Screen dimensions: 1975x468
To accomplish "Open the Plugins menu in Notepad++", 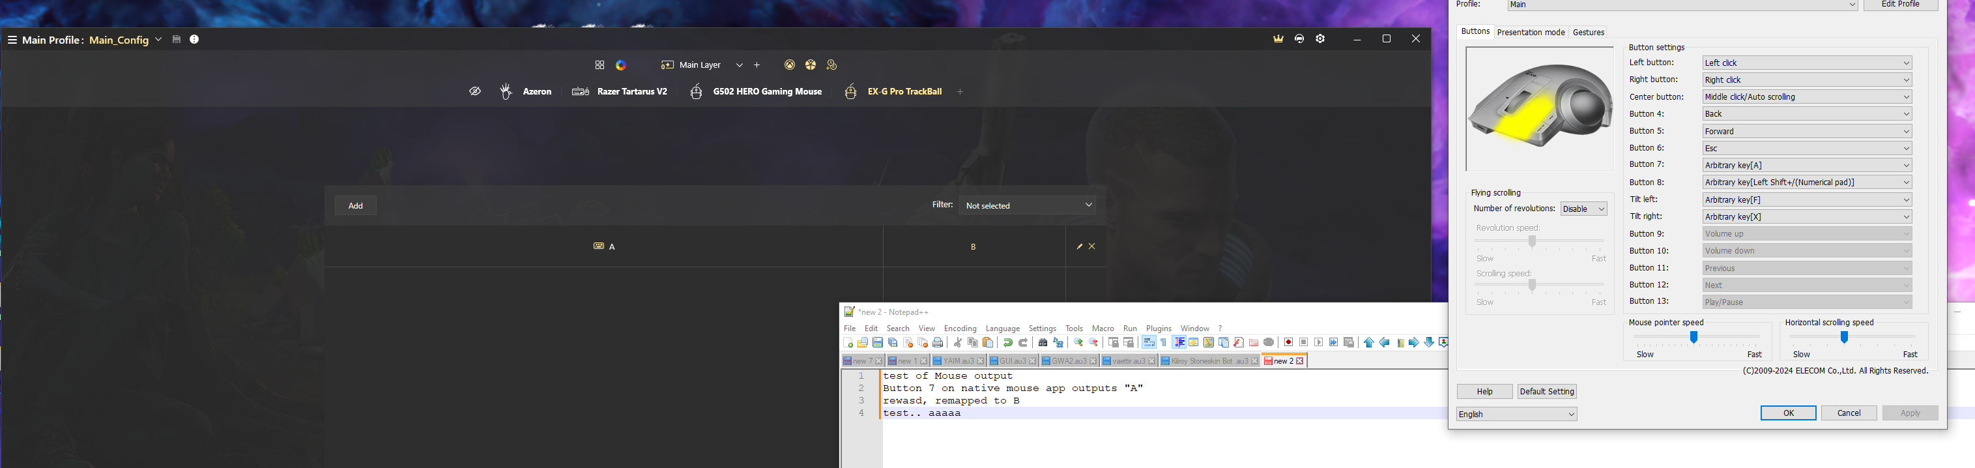I will [1158, 329].
